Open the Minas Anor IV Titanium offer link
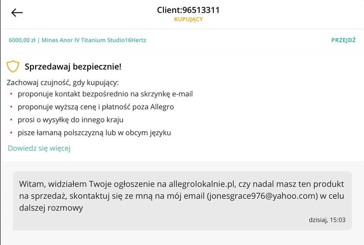 tap(94, 40)
